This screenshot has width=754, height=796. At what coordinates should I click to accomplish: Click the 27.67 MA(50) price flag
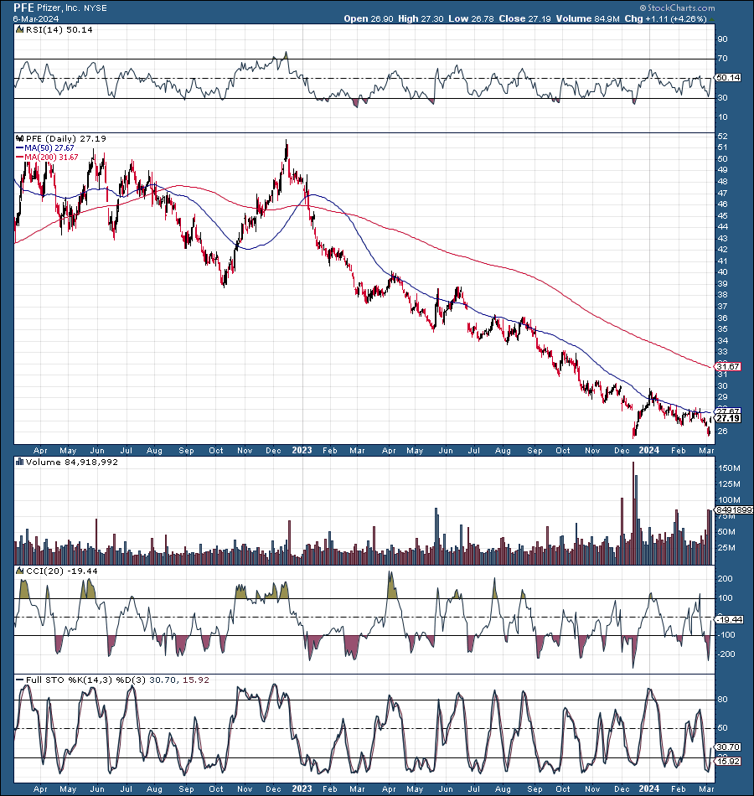click(x=727, y=411)
